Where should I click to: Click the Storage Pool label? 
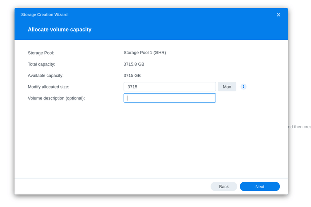(41, 53)
